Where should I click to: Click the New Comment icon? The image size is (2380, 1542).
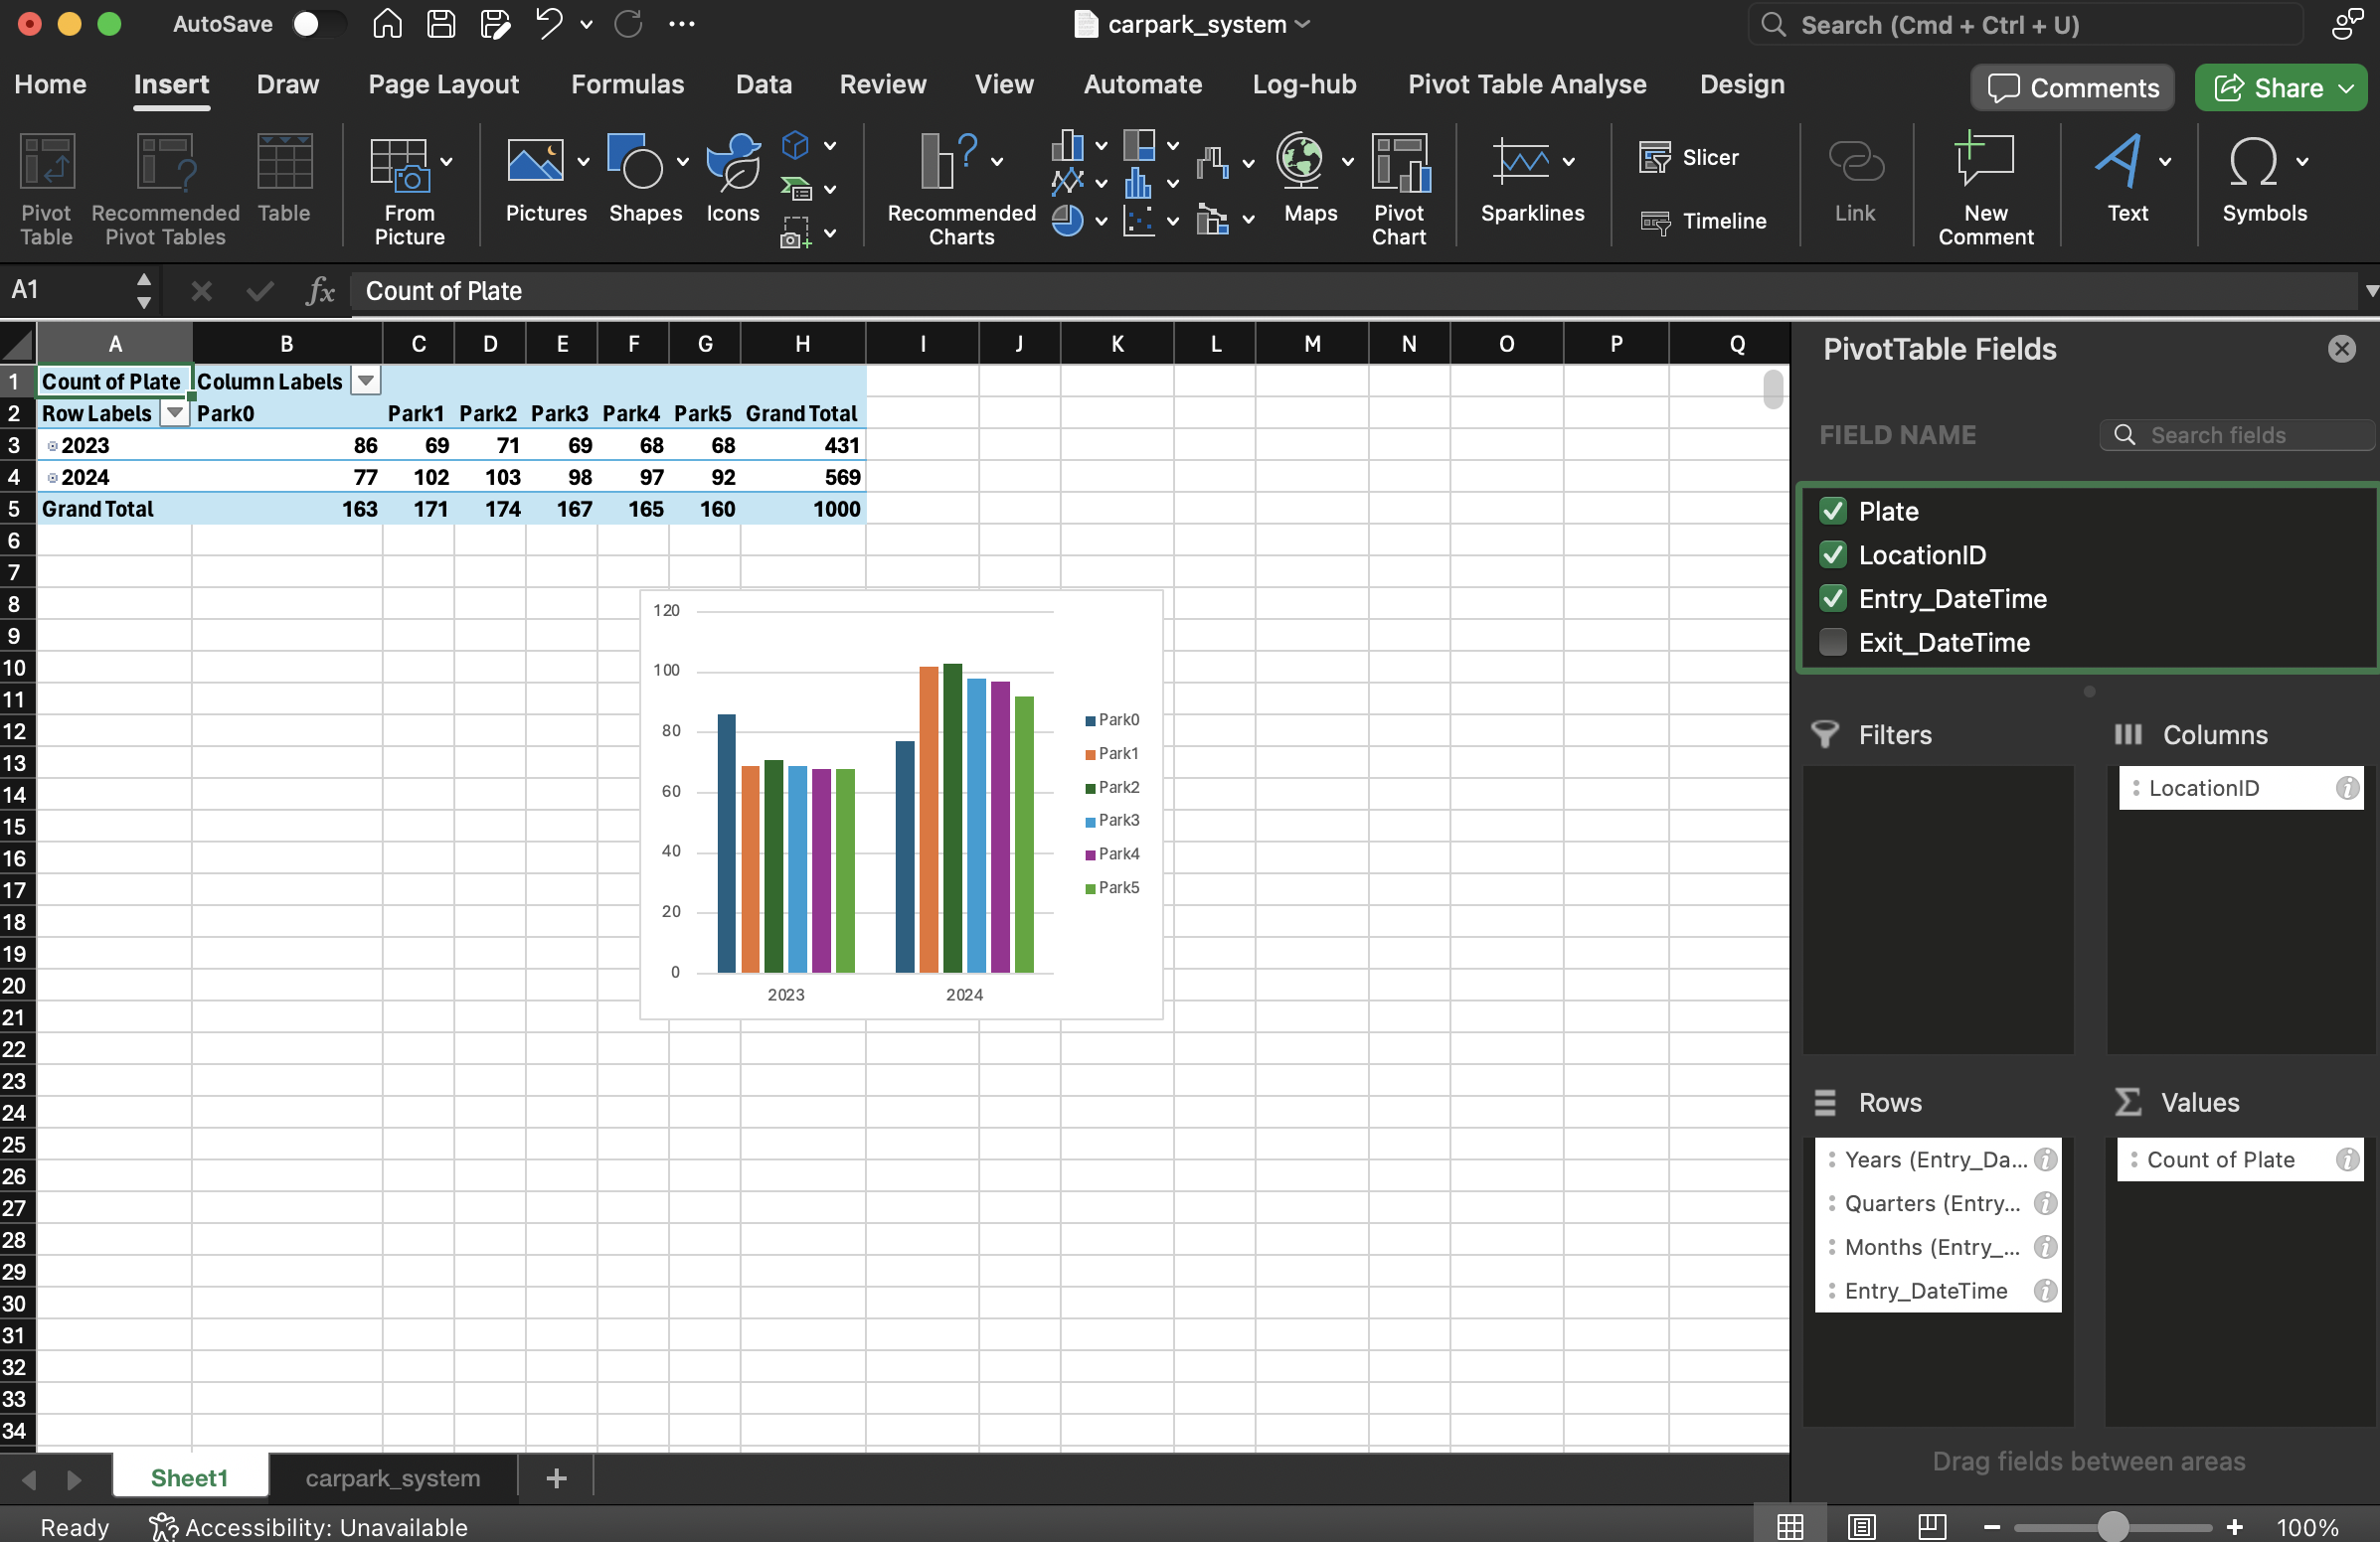point(1984,163)
